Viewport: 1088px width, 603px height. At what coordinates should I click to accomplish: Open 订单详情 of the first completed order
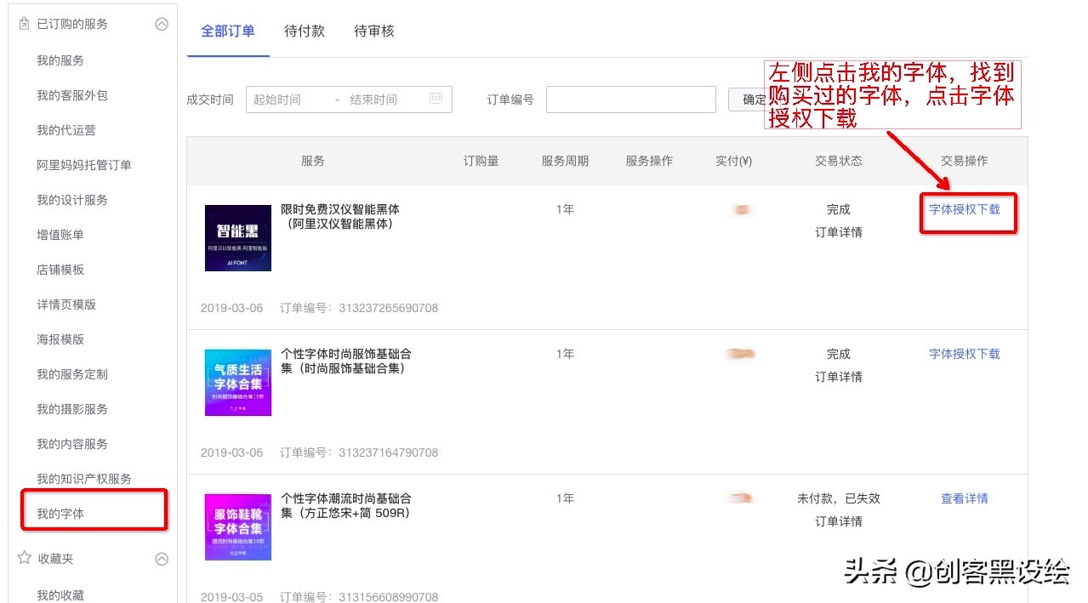tap(836, 231)
